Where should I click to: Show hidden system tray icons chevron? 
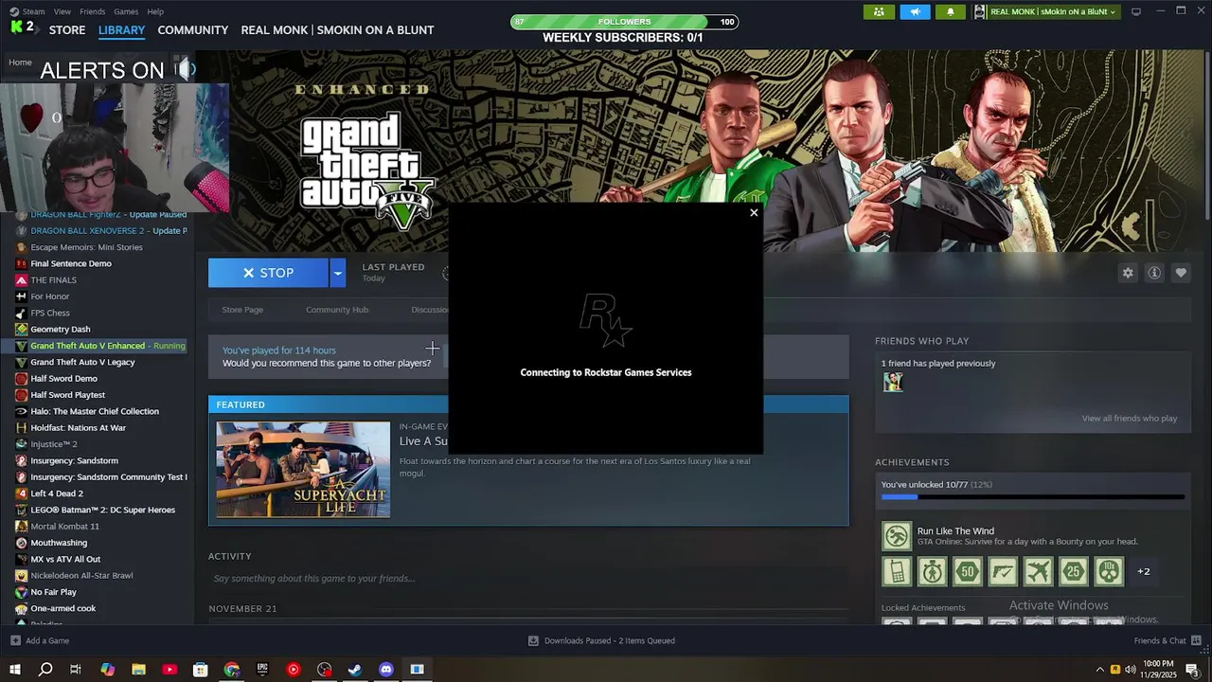(1099, 670)
